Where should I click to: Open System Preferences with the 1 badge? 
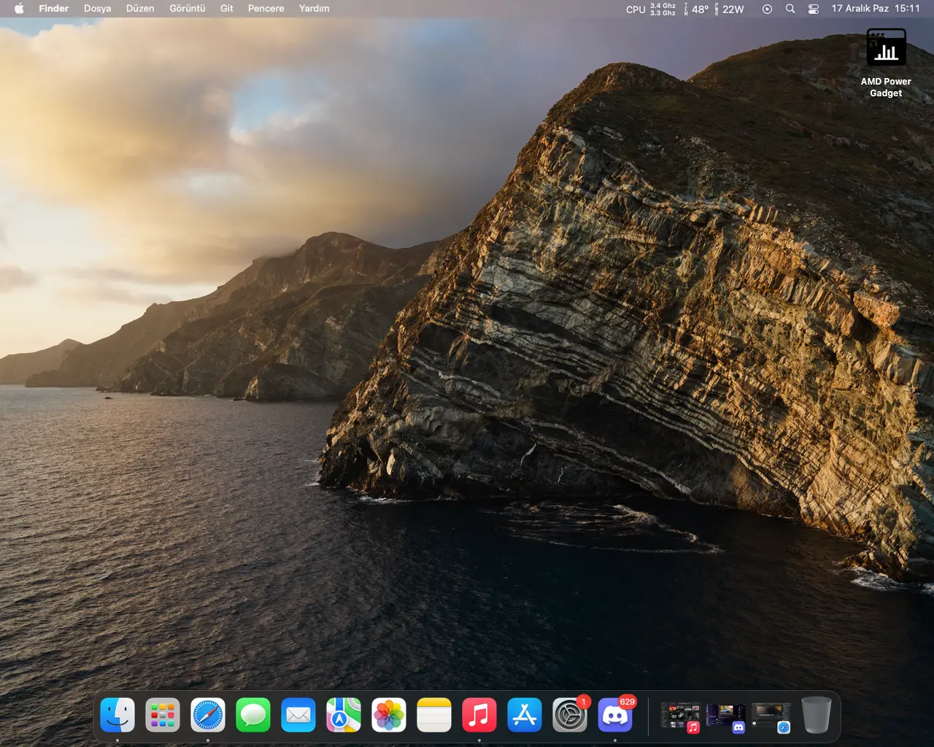coord(570,715)
